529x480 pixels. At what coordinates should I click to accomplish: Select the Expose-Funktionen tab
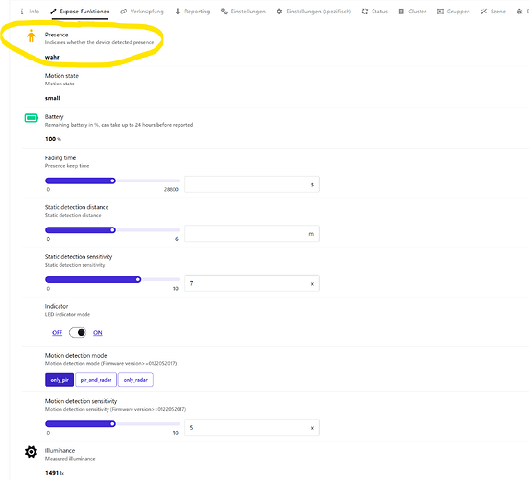pos(80,12)
